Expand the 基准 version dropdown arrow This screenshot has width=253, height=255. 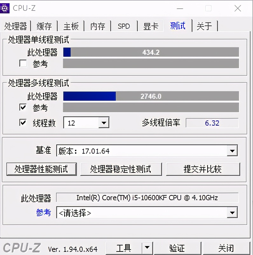[232, 151]
